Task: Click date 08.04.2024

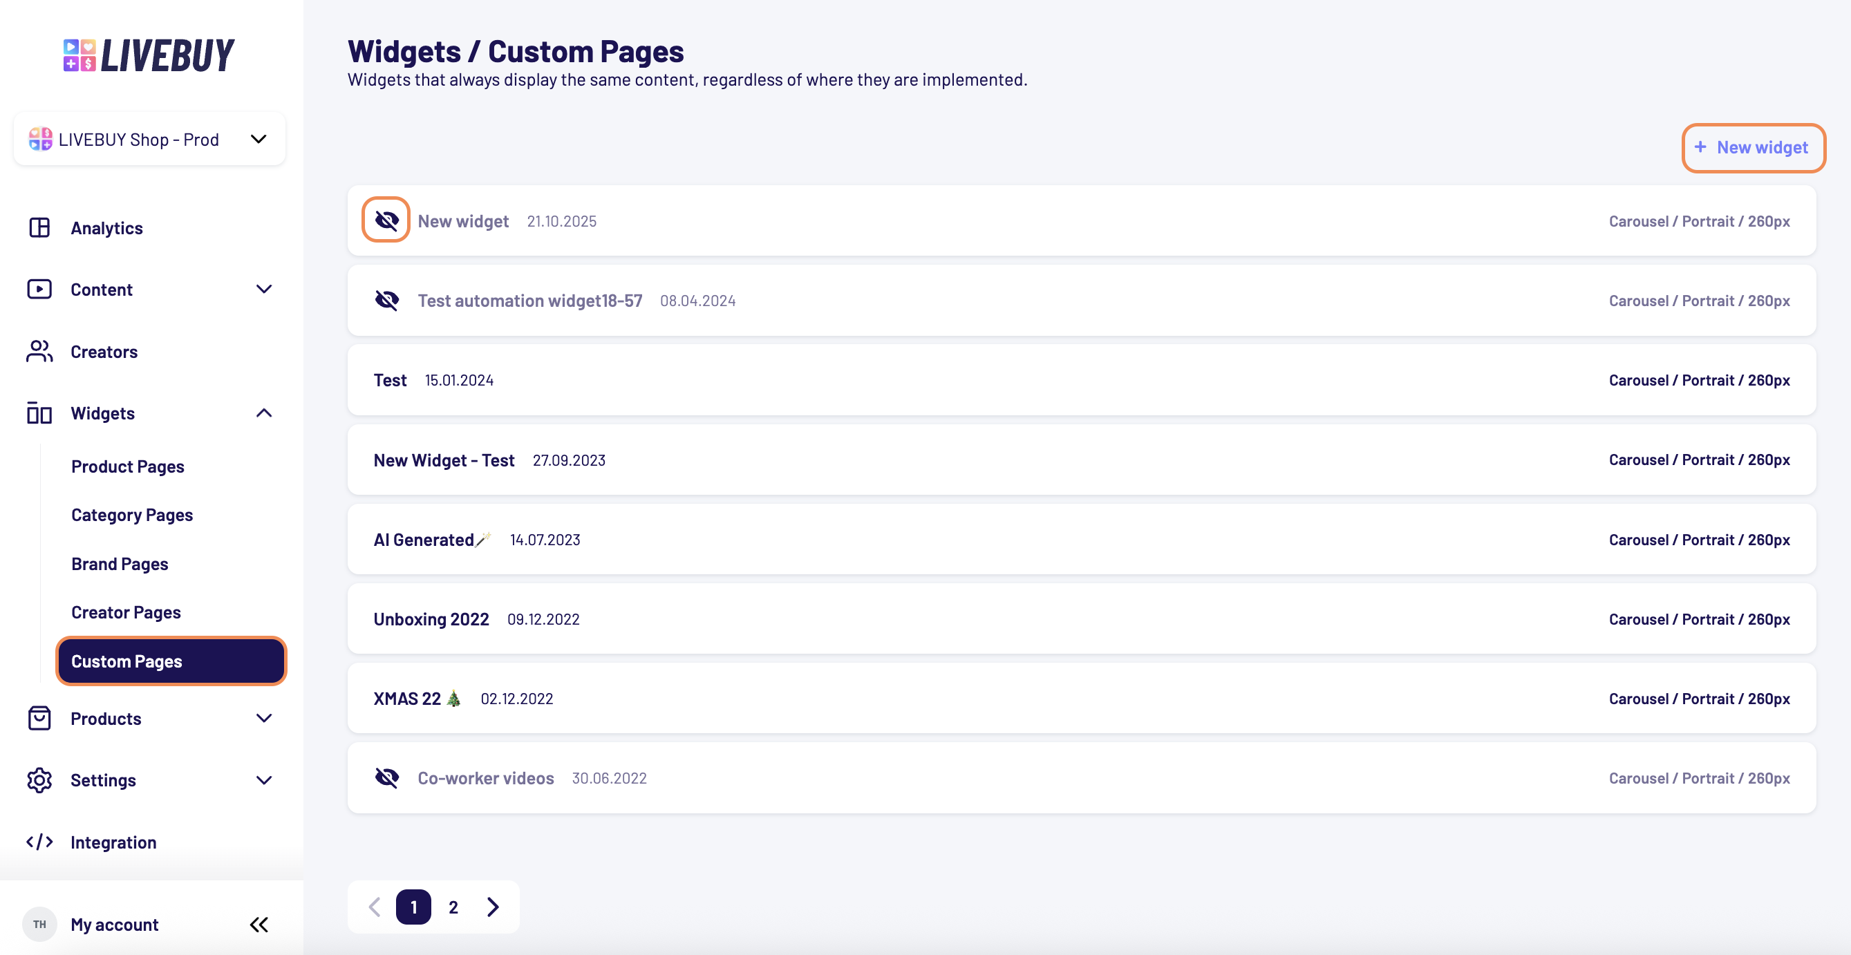Action: (697, 301)
